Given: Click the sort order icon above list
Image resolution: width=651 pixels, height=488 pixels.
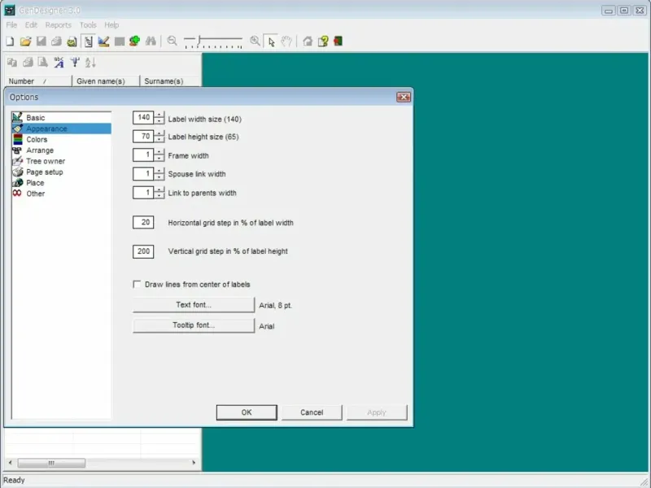Looking at the screenshot, I should (90, 63).
